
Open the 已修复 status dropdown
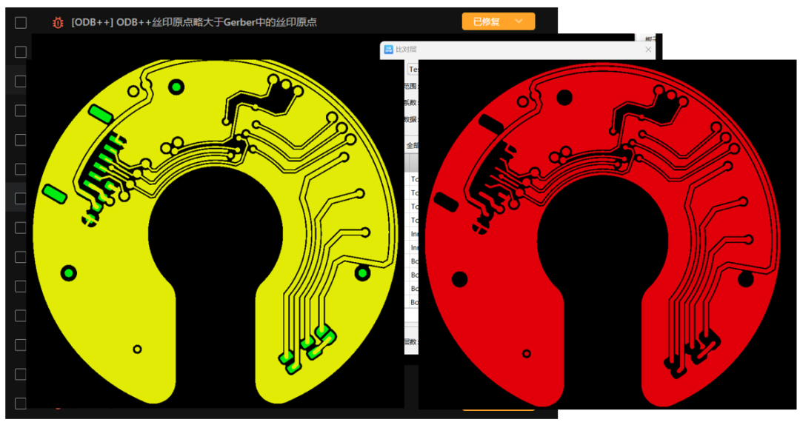(499, 21)
